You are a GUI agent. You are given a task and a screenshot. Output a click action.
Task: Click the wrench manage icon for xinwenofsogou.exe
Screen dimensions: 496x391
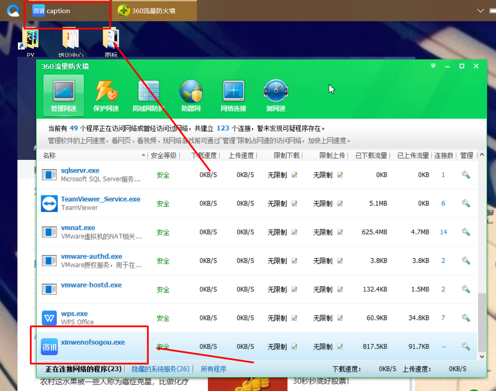coord(465,346)
